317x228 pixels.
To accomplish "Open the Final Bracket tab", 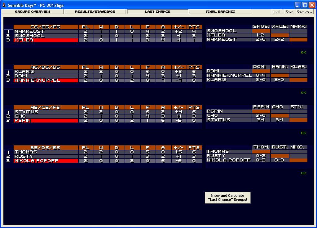I will tap(220, 12).
